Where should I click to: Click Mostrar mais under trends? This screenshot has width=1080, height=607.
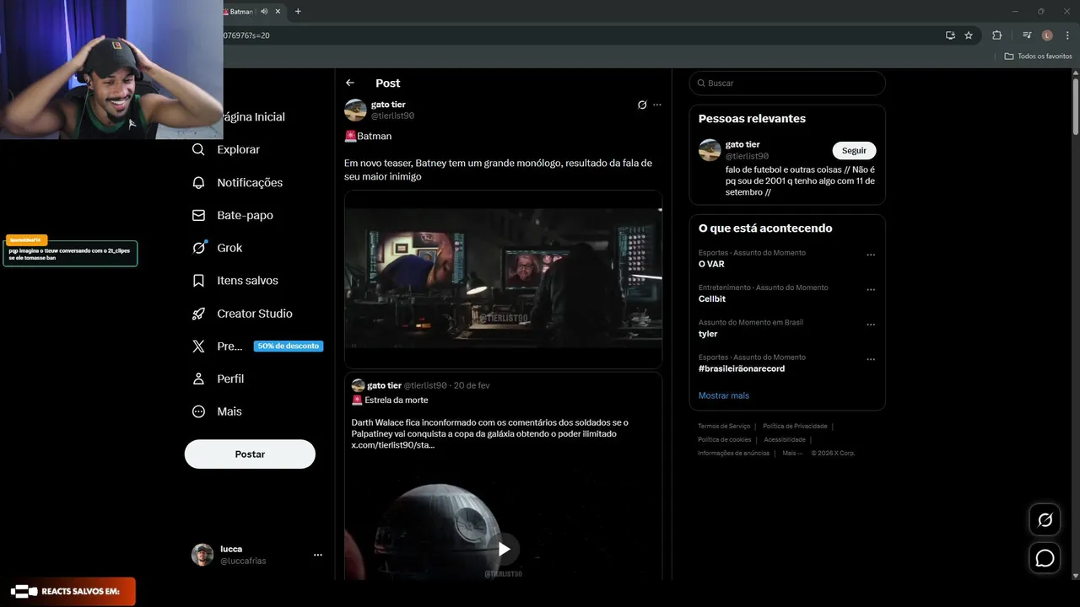coord(724,395)
